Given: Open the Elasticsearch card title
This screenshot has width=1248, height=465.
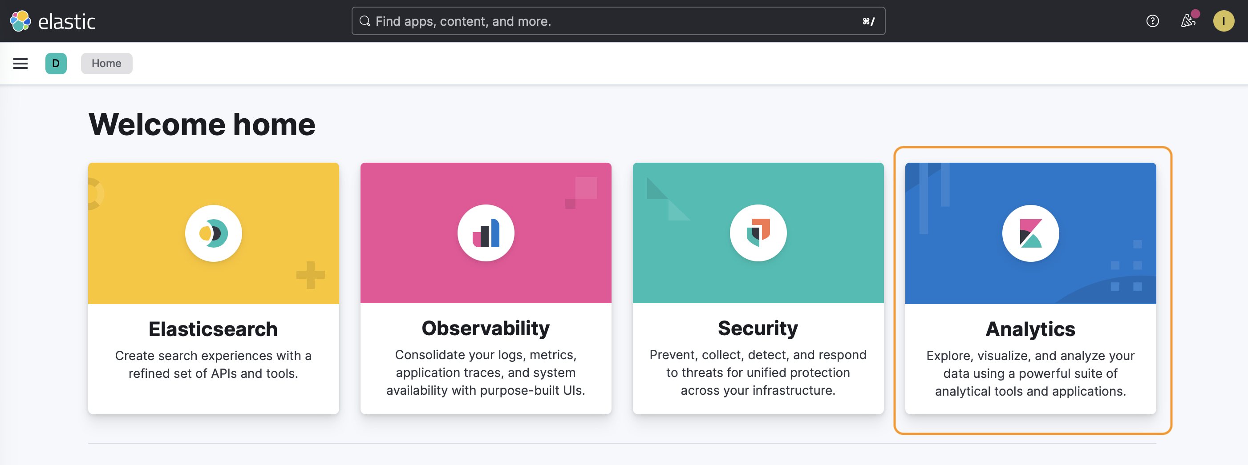Looking at the screenshot, I should click(x=213, y=329).
